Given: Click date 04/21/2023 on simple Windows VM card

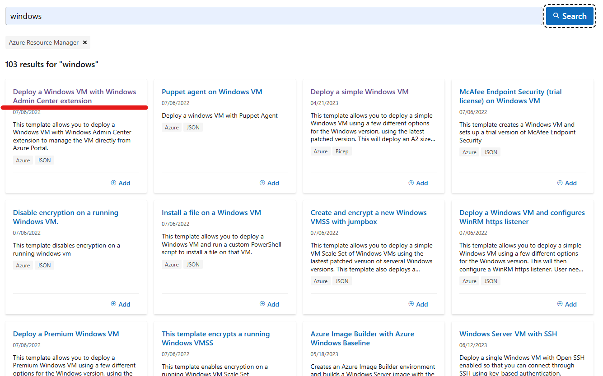Looking at the screenshot, I should tap(324, 103).
